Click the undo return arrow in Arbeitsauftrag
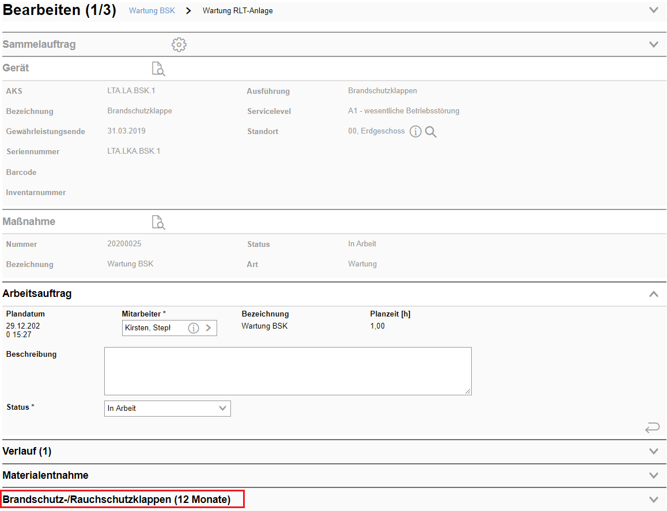This screenshot has width=667, height=511. (652, 428)
